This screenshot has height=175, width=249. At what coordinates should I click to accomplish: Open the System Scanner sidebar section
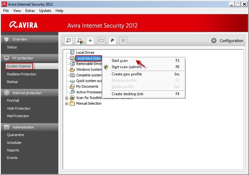19,66
